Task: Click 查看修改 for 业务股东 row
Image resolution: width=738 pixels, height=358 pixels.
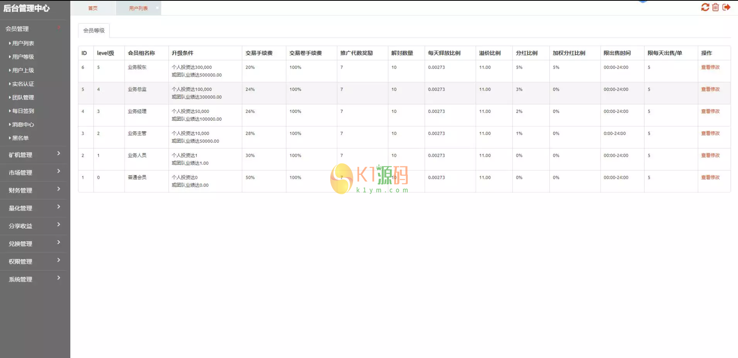Action: [710, 67]
